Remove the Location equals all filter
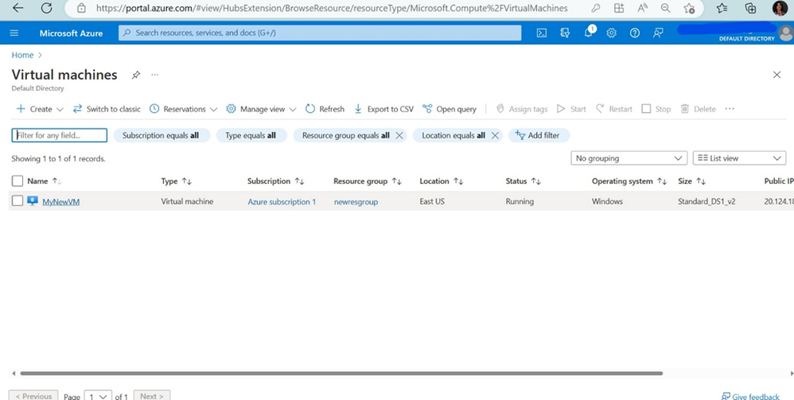 tap(495, 135)
